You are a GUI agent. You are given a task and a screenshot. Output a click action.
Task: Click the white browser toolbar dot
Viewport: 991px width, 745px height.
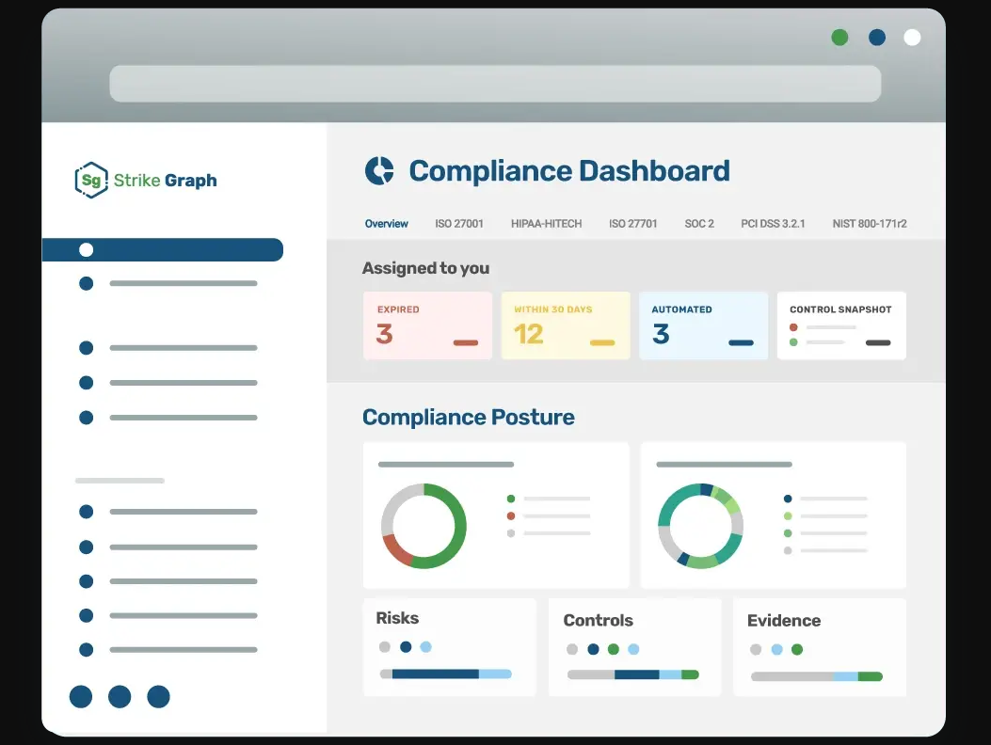tap(912, 37)
